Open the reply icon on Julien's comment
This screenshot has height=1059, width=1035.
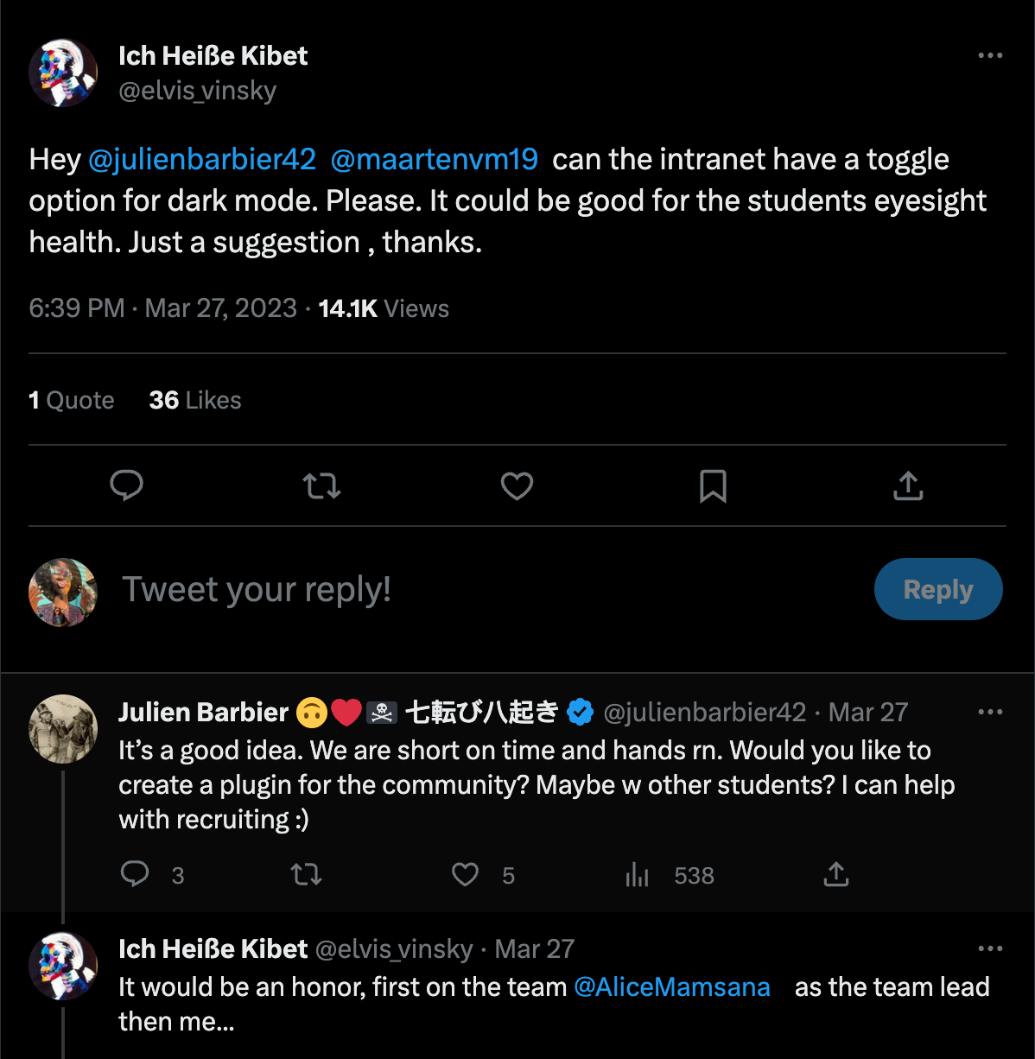pos(136,874)
